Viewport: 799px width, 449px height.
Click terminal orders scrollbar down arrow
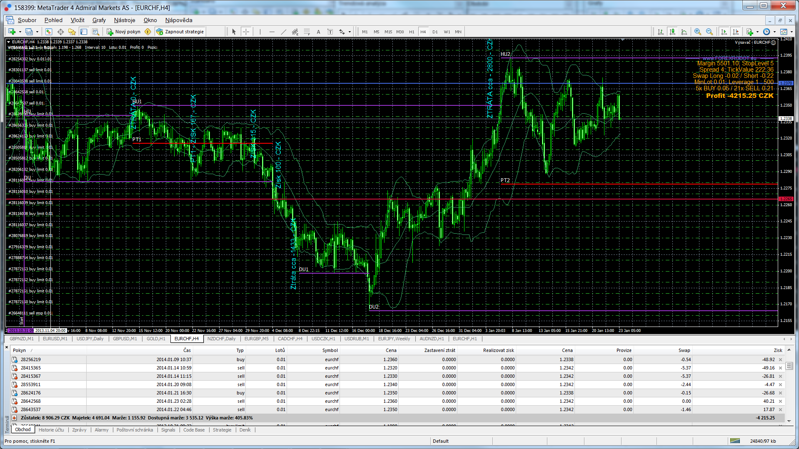[x=789, y=421]
